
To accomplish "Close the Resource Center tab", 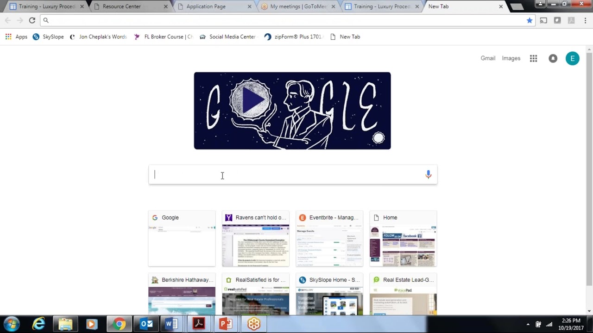I will click(166, 6).
